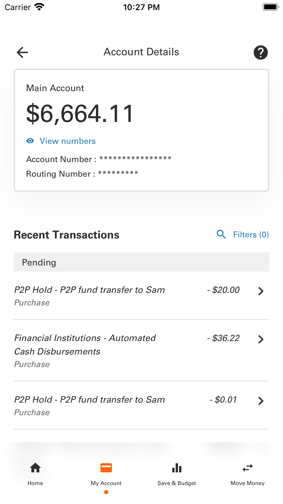Tap the search magnifier icon
This screenshot has width=283, height=504.
[x=221, y=234]
